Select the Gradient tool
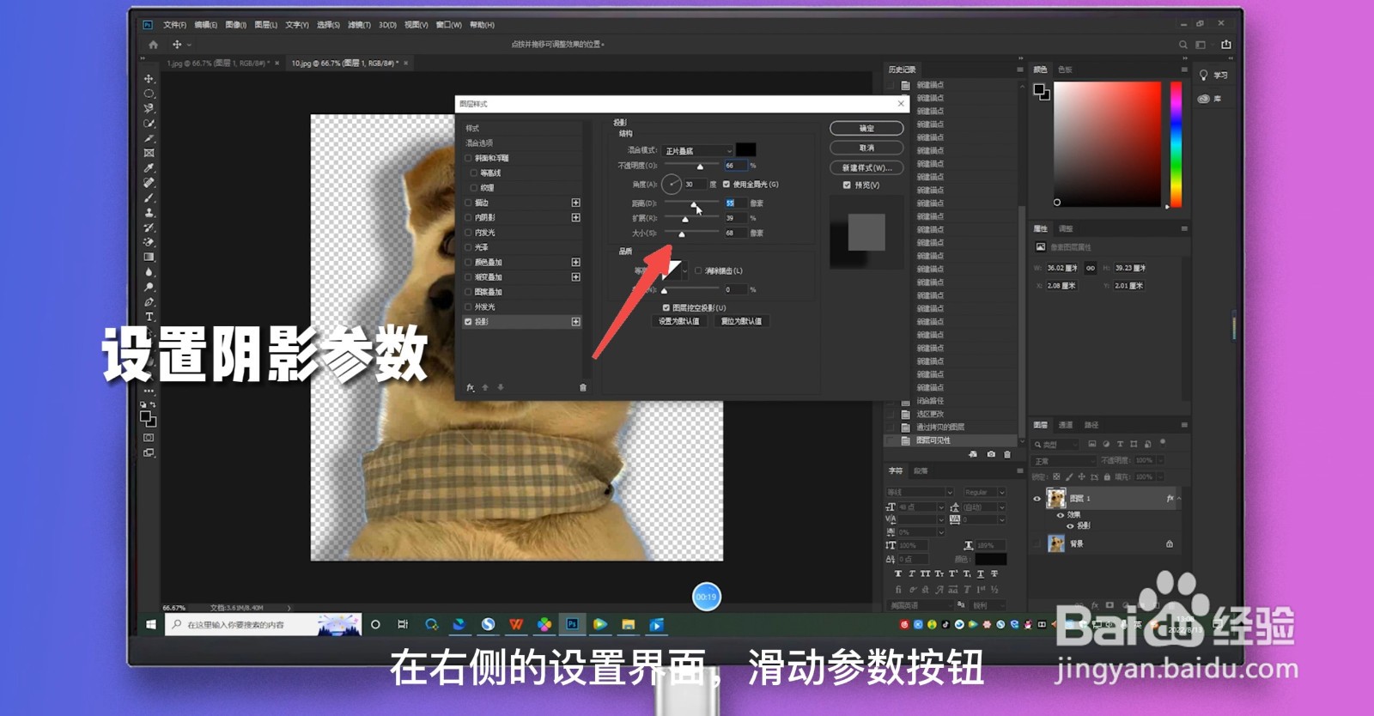 tap(149, 257)
